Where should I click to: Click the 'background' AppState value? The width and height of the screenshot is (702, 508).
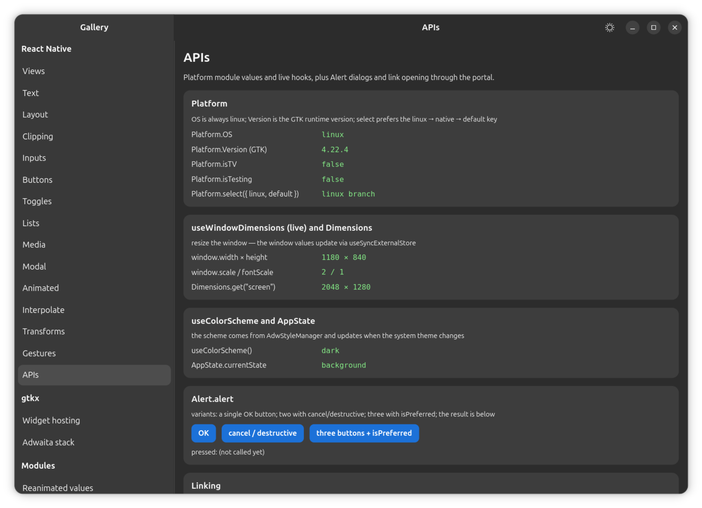click(344, 365)
